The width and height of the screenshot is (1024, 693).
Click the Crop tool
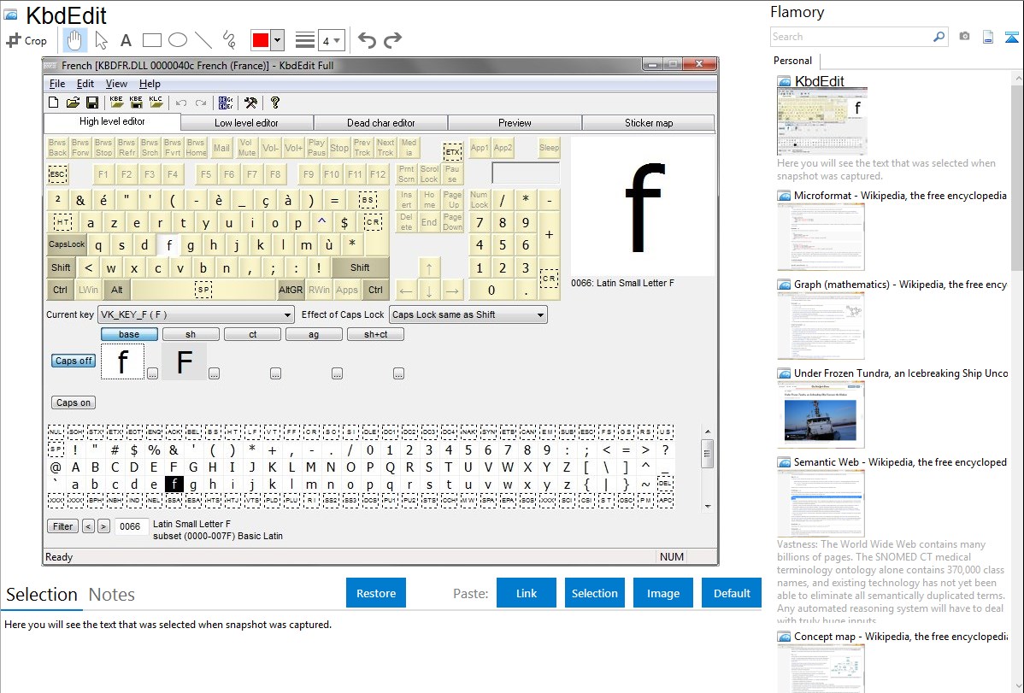[x=27, y=40]
